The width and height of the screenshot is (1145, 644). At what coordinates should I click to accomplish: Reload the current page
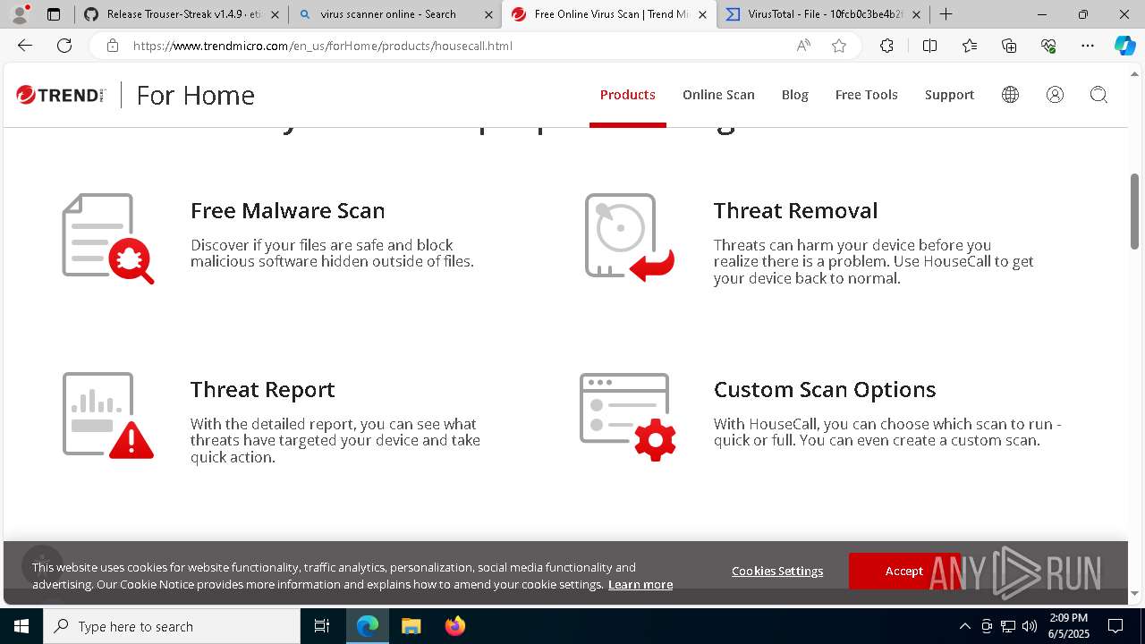[x=64, y=46]
